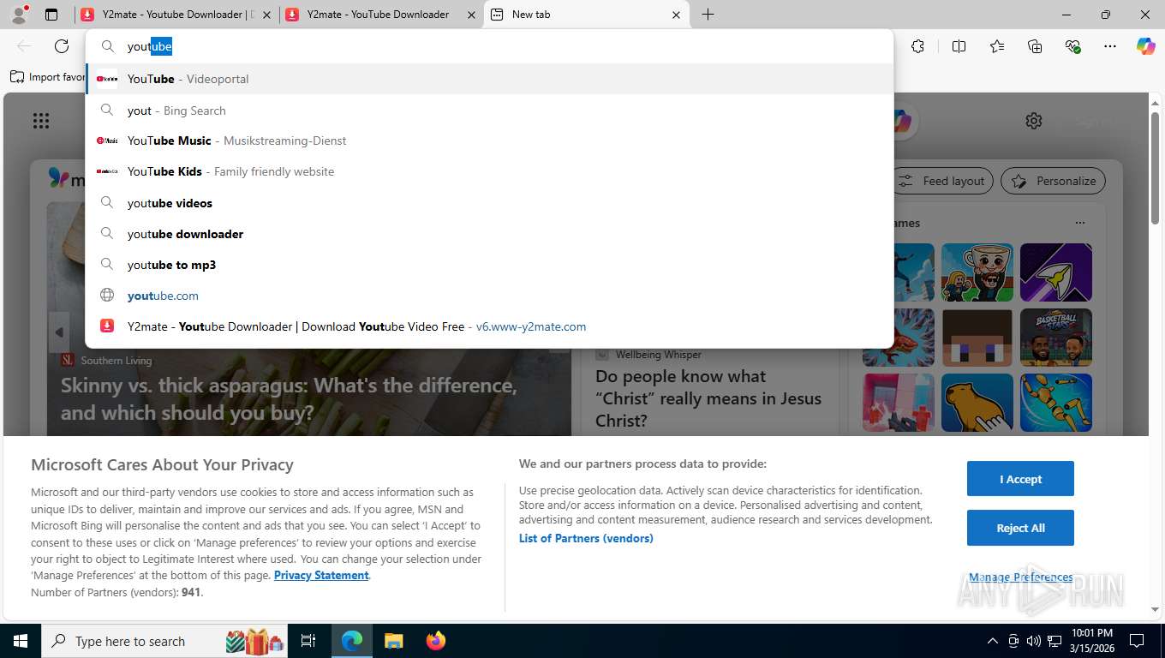Select the Y2mate v6.www-y2mate.com suggestion
This screenshot has height=658, width=1165.
point(489,326)
